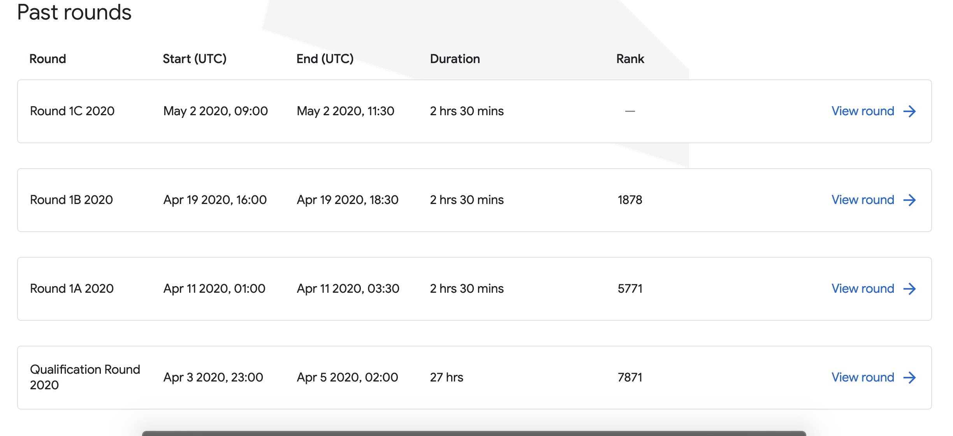Select the Round 1C 2020 row title
The width and height of the screenshot is (953, 436).
click(72, 111)
